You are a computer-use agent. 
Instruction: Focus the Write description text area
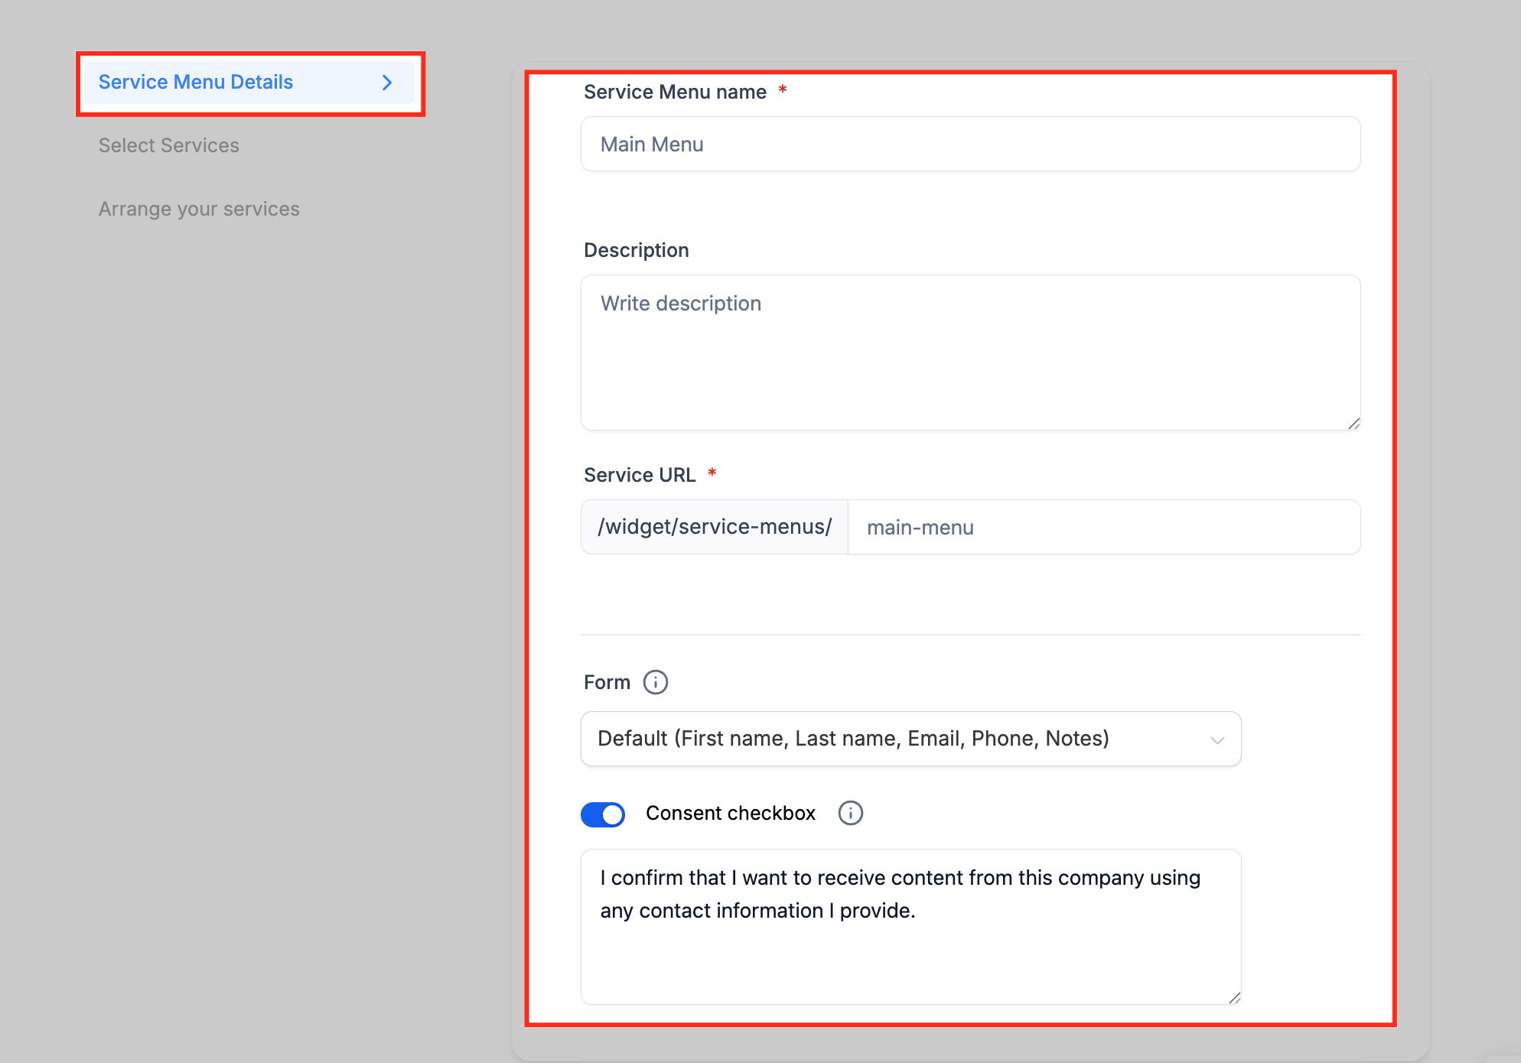pyautogui.click(x=969, y=352)
